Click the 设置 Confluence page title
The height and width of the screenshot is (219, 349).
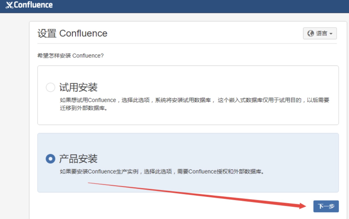click(x=73, y=33)
